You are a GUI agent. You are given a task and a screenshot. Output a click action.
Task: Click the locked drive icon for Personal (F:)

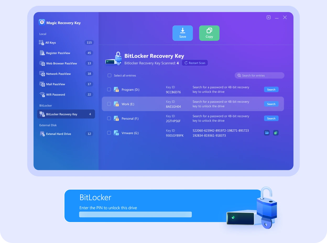116,118
